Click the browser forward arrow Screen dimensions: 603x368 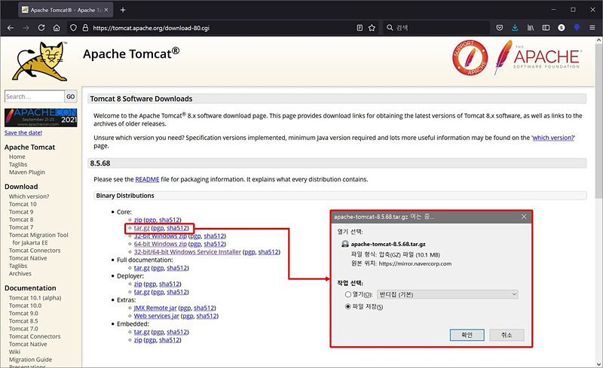point(26,28)
